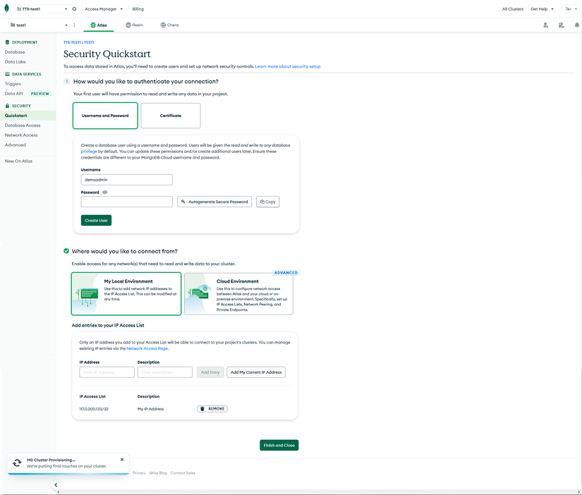Open the TTS-test1 organization dropdown
Screen dimensions: 582x495
[42, 9]
